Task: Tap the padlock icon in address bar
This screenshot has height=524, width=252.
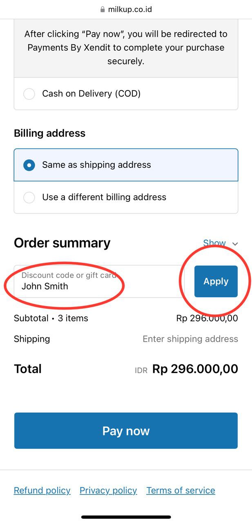Action: pyautogui.click(x=103, y=9)
